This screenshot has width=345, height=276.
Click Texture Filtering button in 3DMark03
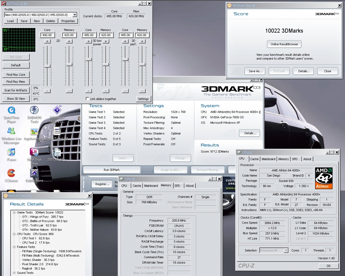click(x=208, y=170)
